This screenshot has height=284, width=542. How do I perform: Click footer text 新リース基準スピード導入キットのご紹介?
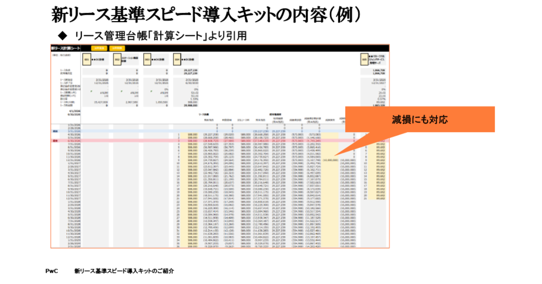tap(124, 271)
